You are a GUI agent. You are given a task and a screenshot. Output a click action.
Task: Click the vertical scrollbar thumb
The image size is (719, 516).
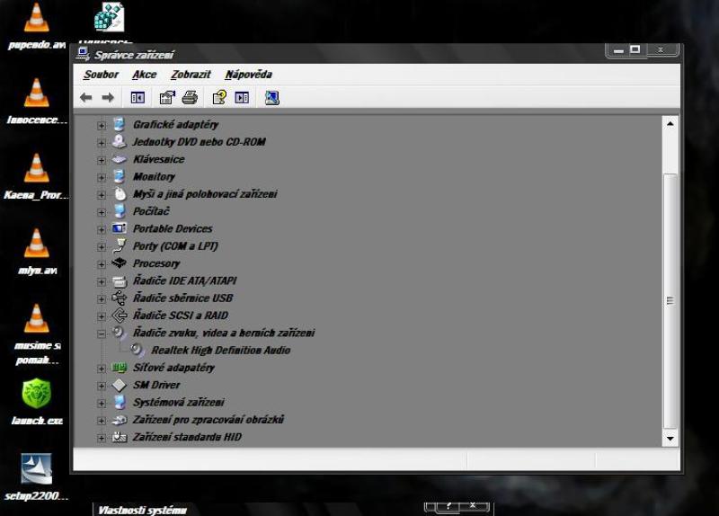670,301
